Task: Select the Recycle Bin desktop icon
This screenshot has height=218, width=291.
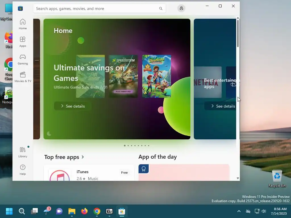Action: click(x=277, y=178)
